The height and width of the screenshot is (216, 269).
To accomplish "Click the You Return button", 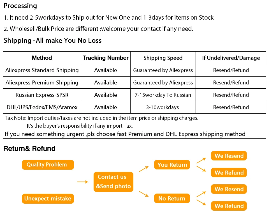I will (x=172, y=165).
